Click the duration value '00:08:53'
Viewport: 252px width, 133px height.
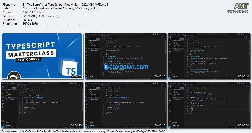point(28,20)
